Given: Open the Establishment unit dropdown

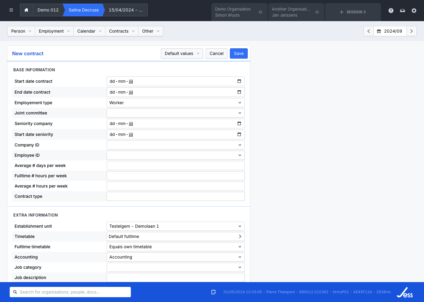Looking at the screenshot, I should pyautogui.click(x=176, y=226).
